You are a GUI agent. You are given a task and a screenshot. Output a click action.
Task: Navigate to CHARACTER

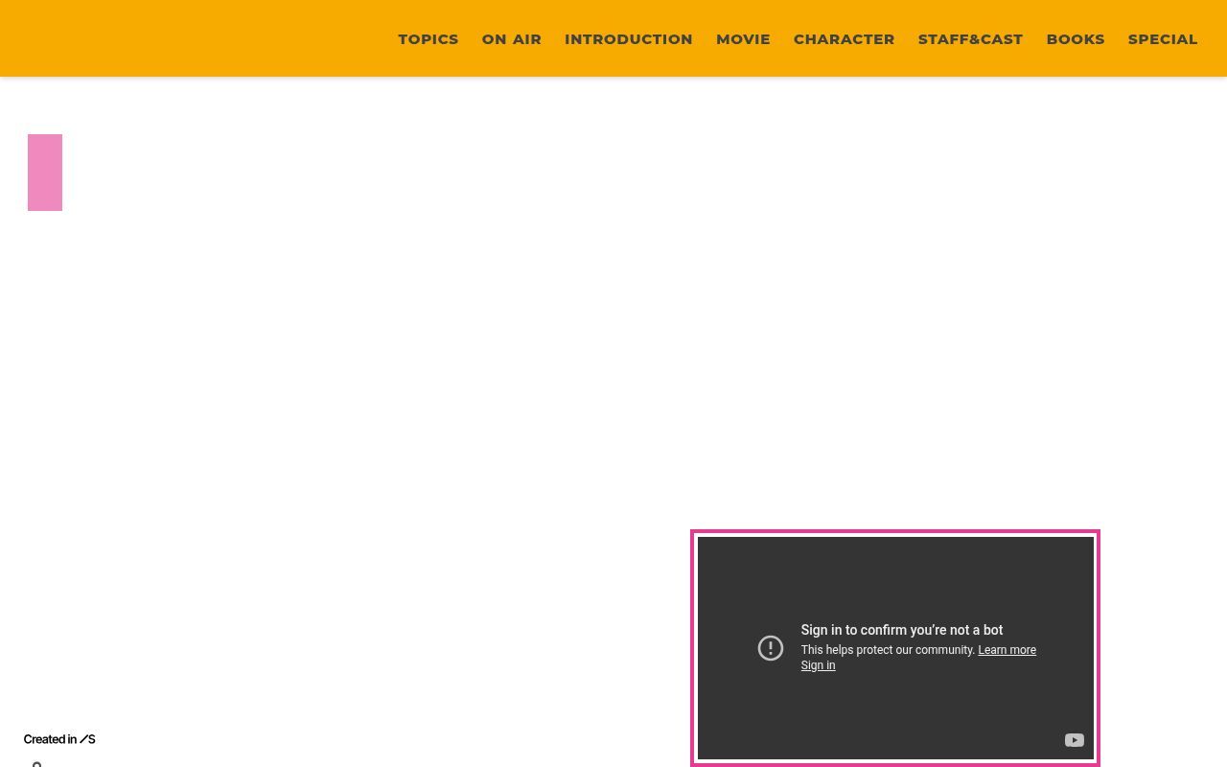(844, 39)
